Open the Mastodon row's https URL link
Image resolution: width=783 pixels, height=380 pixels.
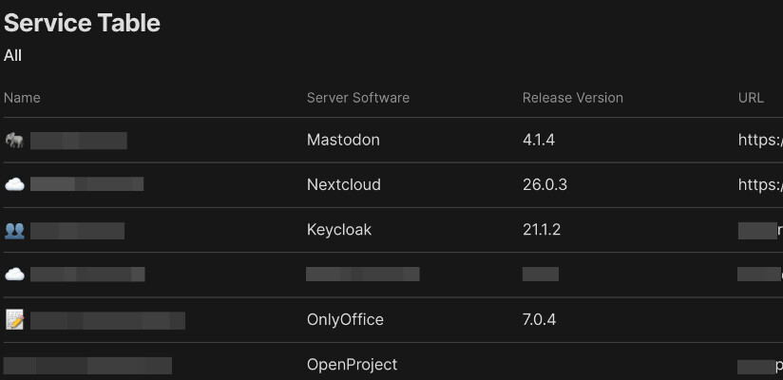coord(760,141)
